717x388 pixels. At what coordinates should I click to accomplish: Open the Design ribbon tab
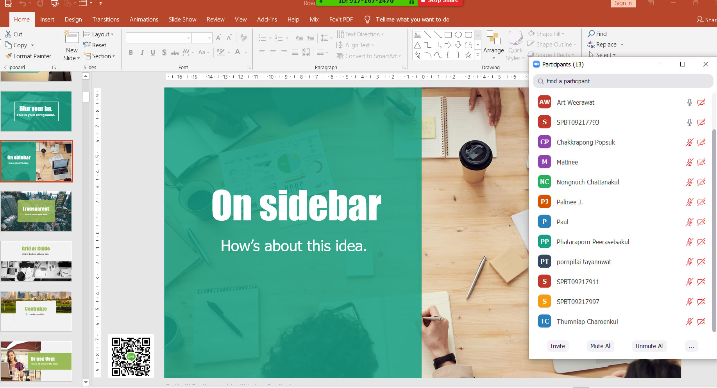point(73,20)
